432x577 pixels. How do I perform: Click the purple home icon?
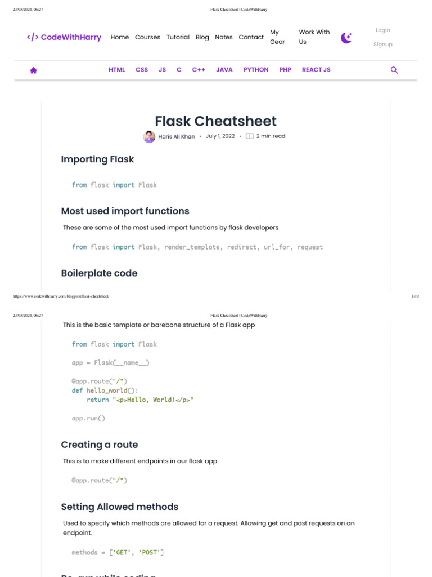point(33,70)
